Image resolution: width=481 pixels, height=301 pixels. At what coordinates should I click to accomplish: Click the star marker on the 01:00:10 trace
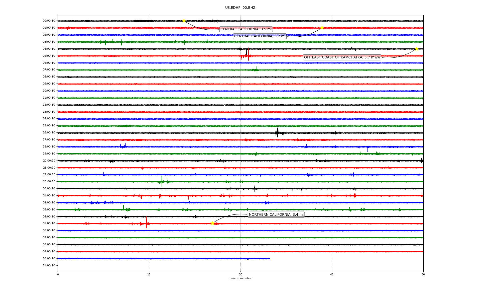point(322,28)
